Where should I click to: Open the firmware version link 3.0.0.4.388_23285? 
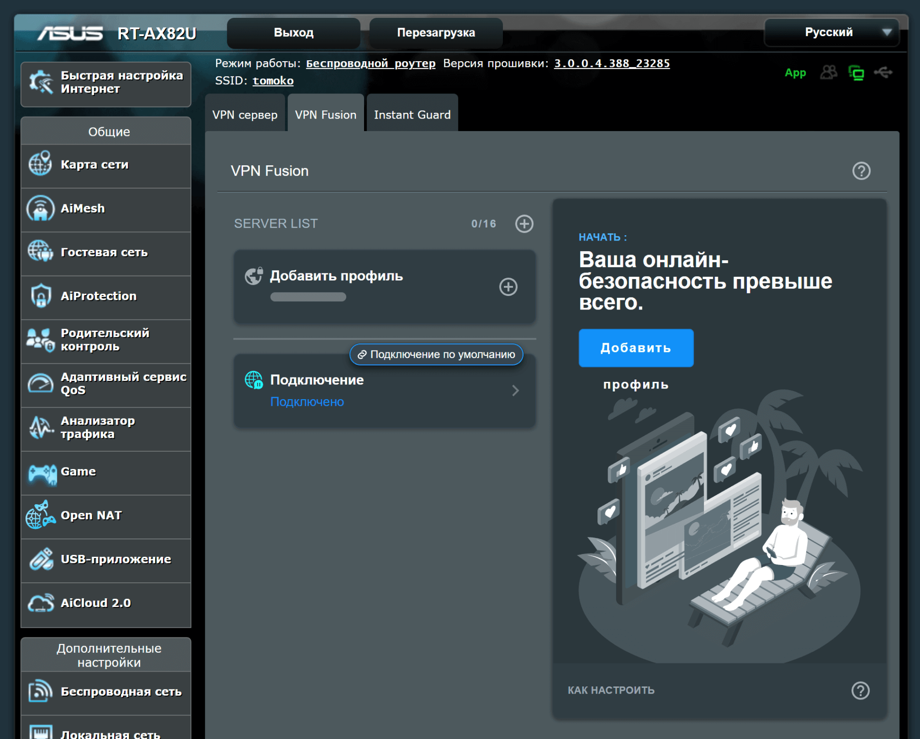click(611, 64)
